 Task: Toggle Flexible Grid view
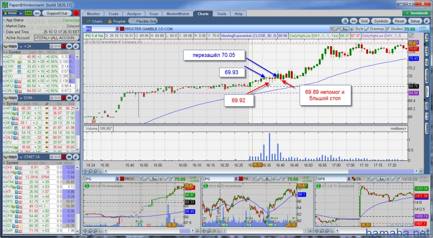point(143,21)
